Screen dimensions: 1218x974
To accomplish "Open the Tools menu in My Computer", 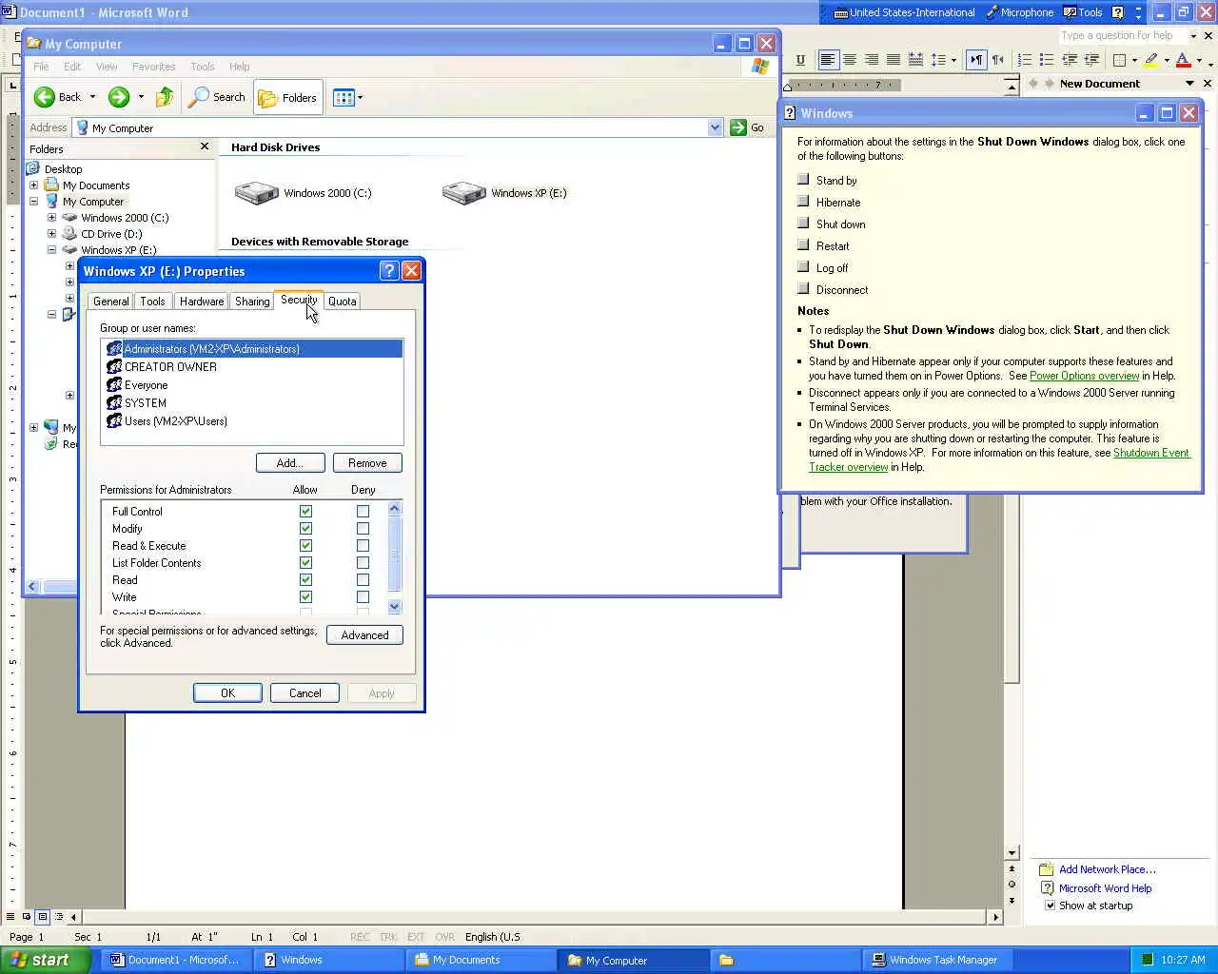I will (203, 67).
